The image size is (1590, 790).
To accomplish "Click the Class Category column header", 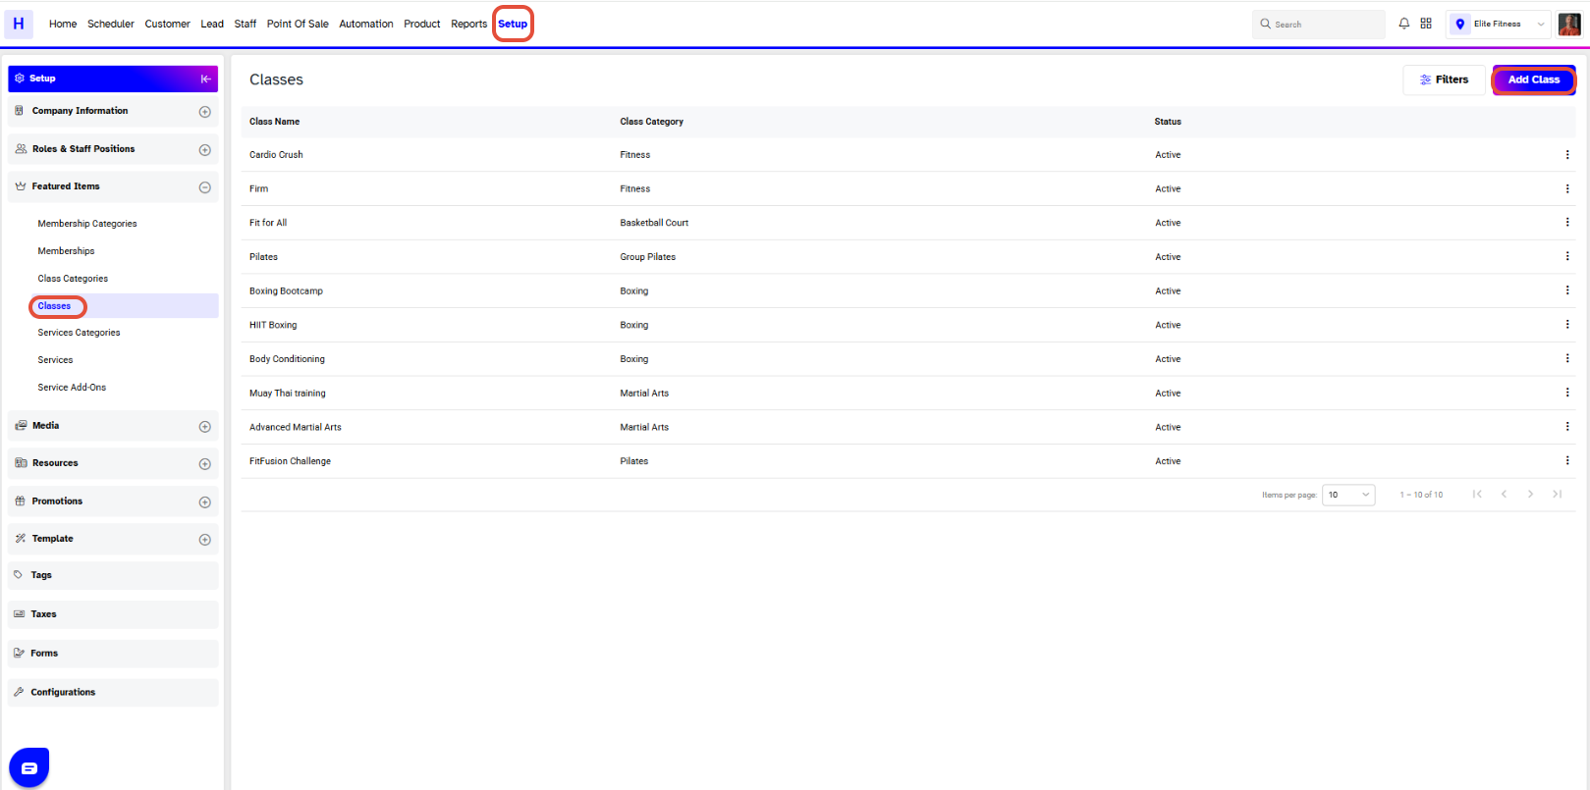I will [651, 122].
